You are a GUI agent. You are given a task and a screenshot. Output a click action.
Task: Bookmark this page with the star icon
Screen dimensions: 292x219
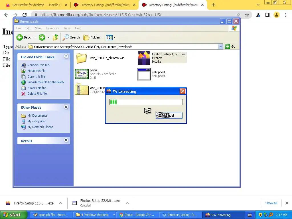click(x=247, y=15)
